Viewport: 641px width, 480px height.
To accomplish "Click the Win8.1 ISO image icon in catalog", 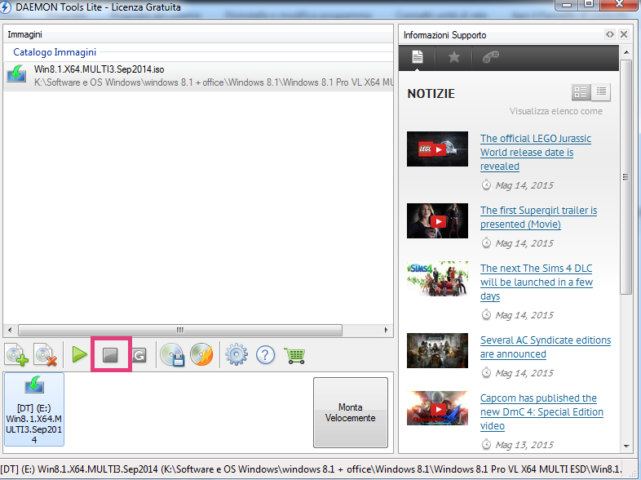I will pos(16,74).
